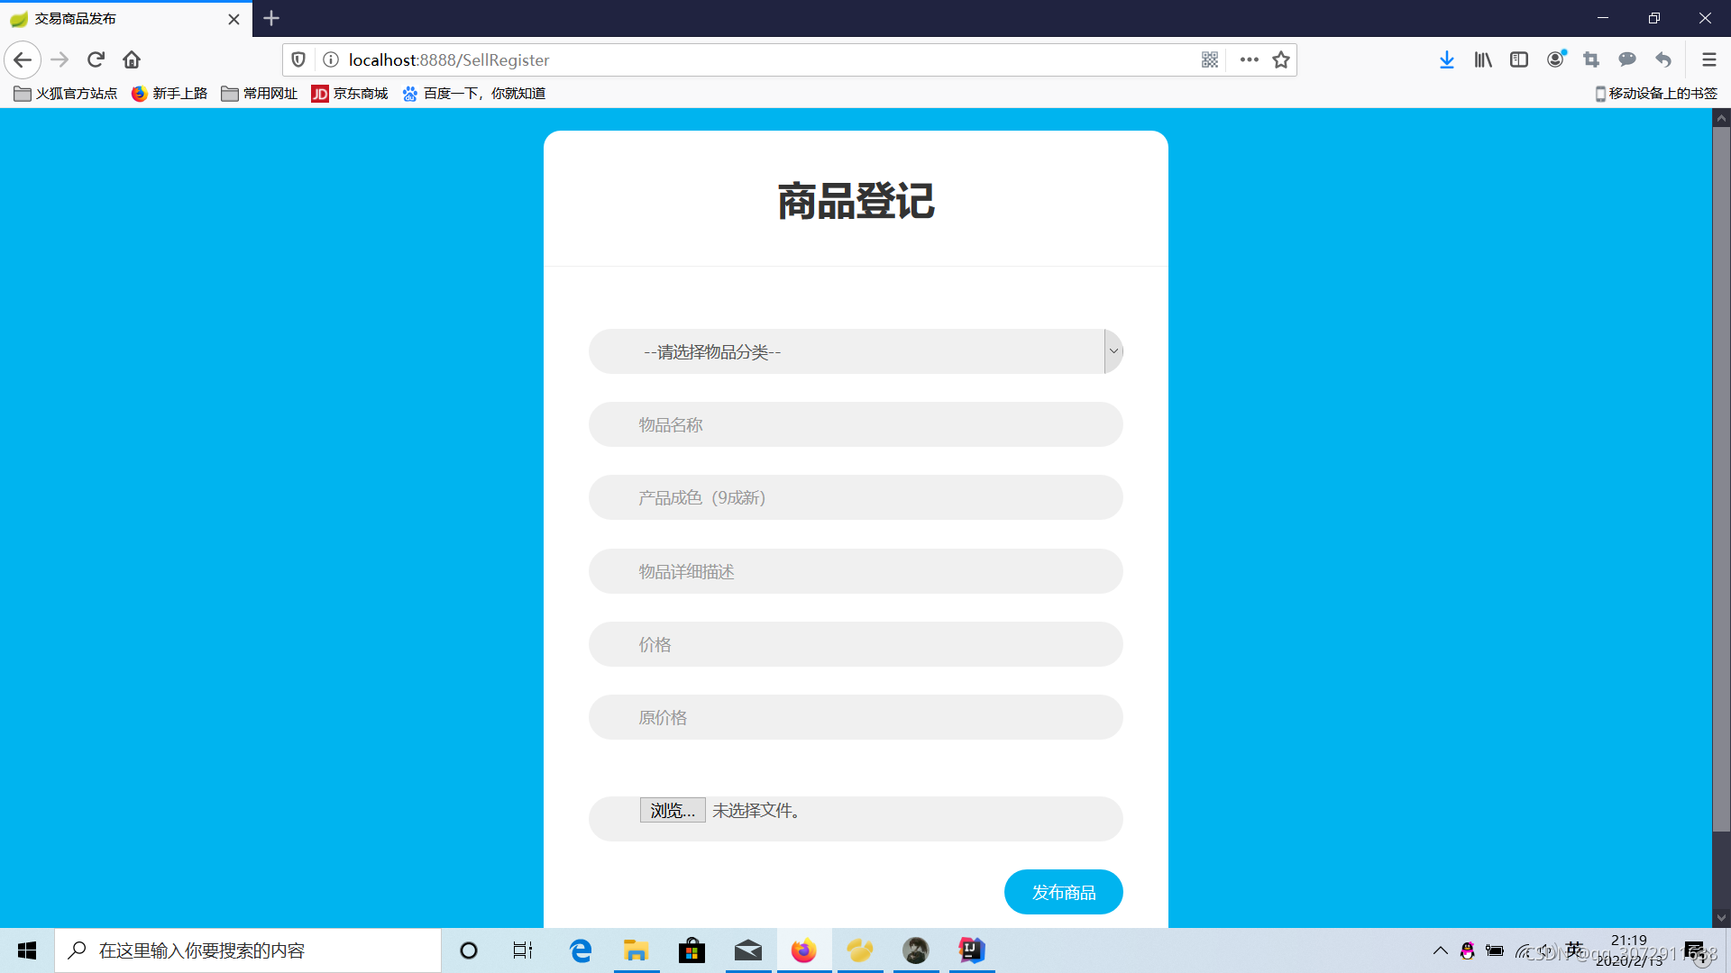Submit form with 发布商品 button

1064,892
